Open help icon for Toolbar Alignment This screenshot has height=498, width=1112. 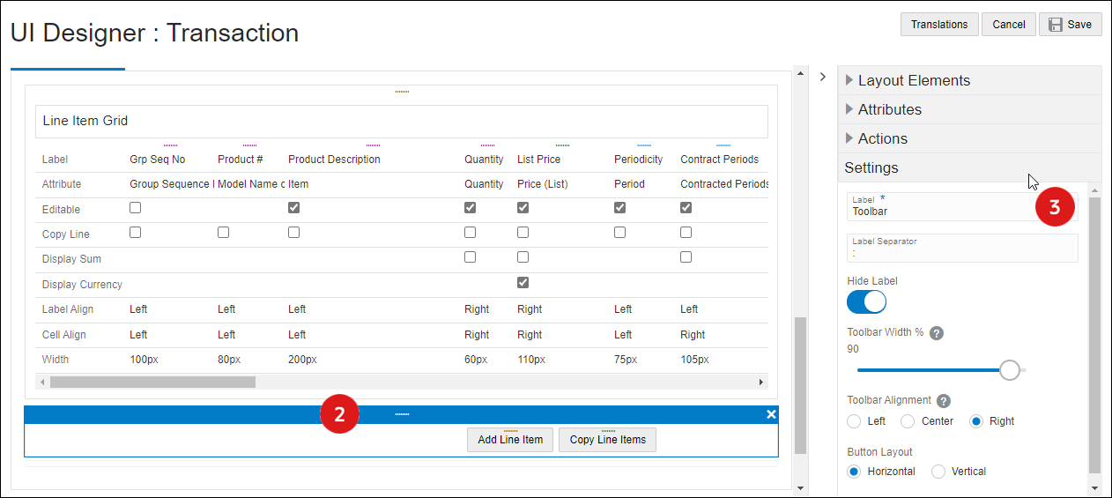pyautogui.click(x=943, y=400)
